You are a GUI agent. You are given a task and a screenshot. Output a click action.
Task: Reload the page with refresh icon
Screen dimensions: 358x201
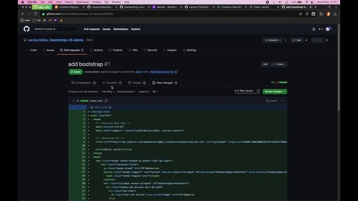(35, 14)
